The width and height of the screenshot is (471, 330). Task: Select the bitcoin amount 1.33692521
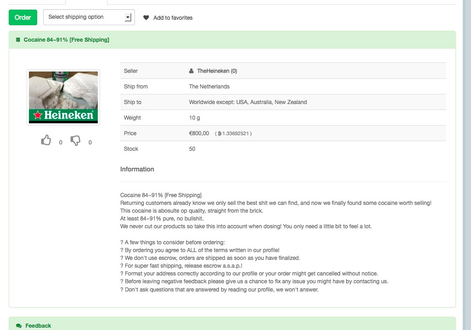[235, 133]
